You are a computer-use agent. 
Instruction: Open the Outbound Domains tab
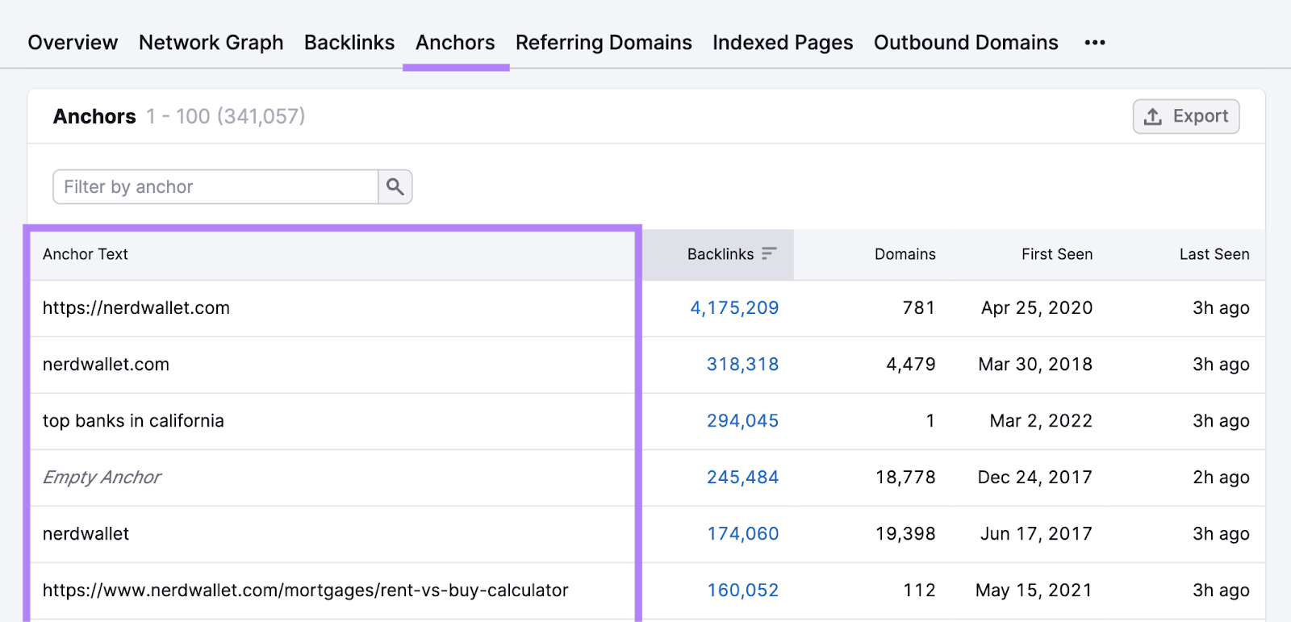pyautogui.click(x=966, y=43)
